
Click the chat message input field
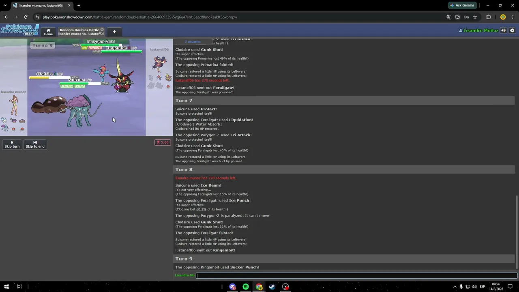click(x=356, y=275)
